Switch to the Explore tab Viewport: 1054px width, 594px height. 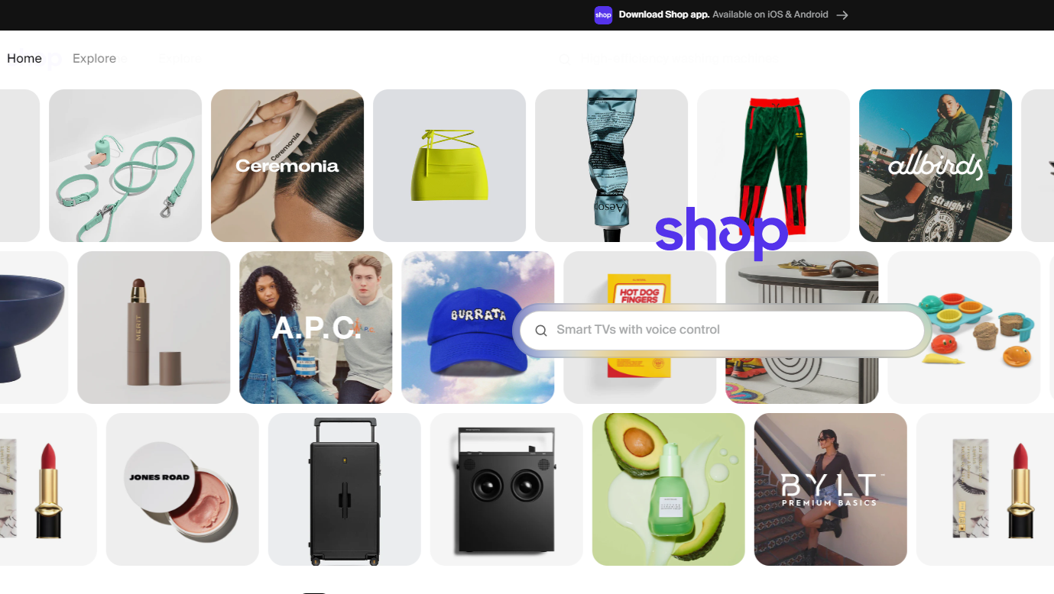click(x=94, y=59)
